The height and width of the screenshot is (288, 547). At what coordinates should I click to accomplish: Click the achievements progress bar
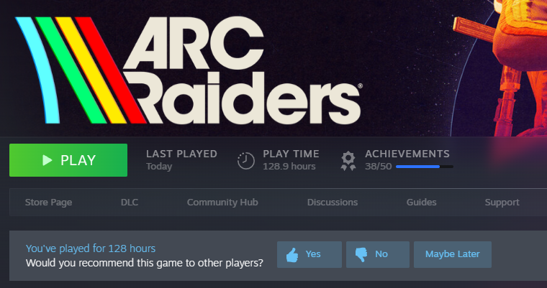tap(425, 167)
